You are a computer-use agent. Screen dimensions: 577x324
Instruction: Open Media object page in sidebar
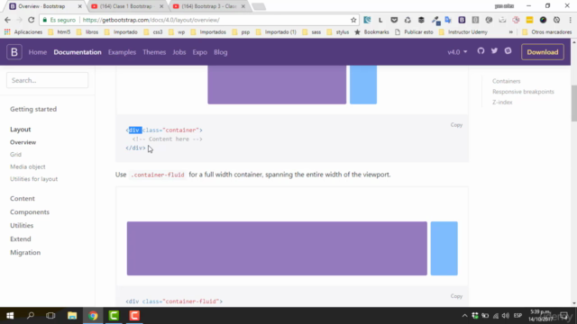tap(28, 166)
